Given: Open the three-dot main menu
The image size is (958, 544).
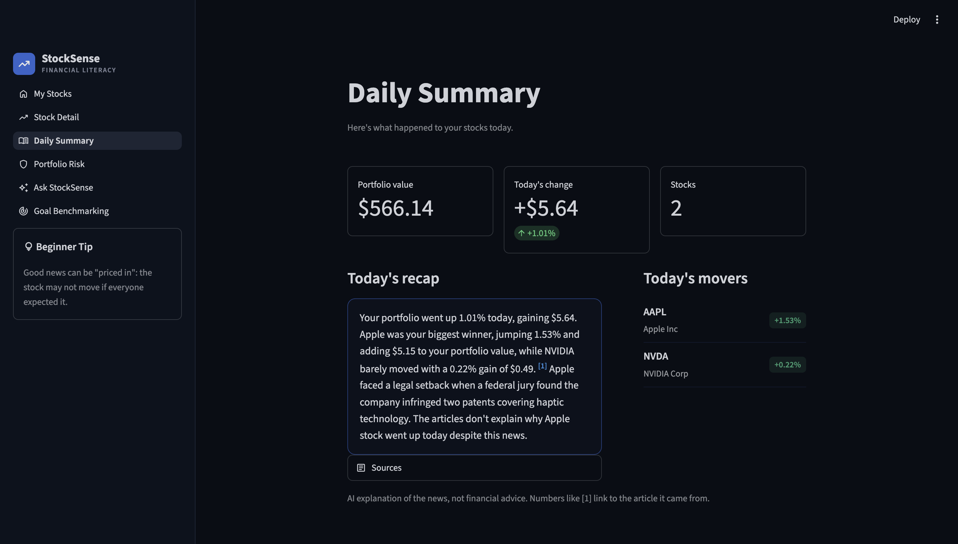Looking at the screenshot, I should [x=937, y=20].
